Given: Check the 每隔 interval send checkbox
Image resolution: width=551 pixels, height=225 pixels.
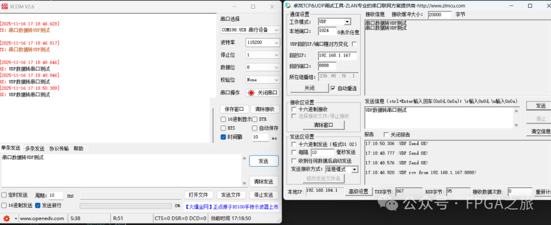Looking at the screenshot, I should (294, 152).
